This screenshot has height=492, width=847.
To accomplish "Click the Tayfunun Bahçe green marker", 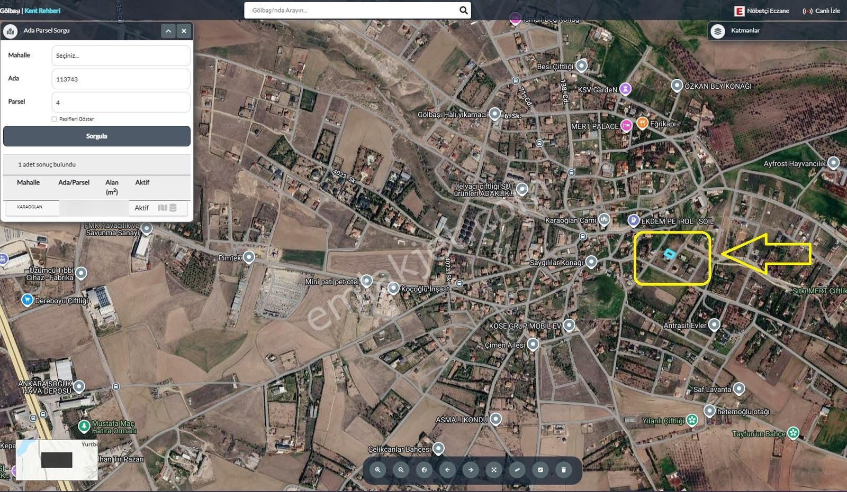I will coord(793,433).
